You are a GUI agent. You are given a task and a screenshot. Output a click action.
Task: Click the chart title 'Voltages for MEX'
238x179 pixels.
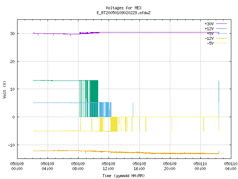pyautogui.click(x=123, y=8)
